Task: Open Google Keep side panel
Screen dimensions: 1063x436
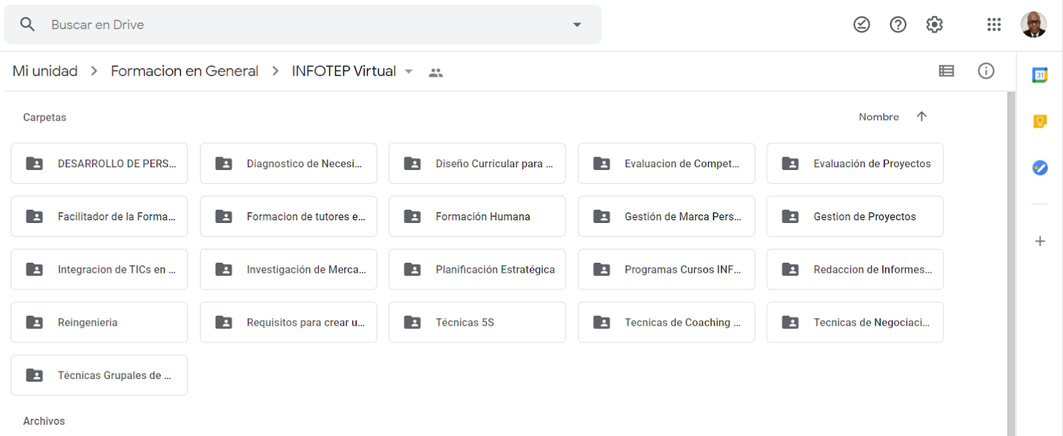Action: click(1040, 121)
